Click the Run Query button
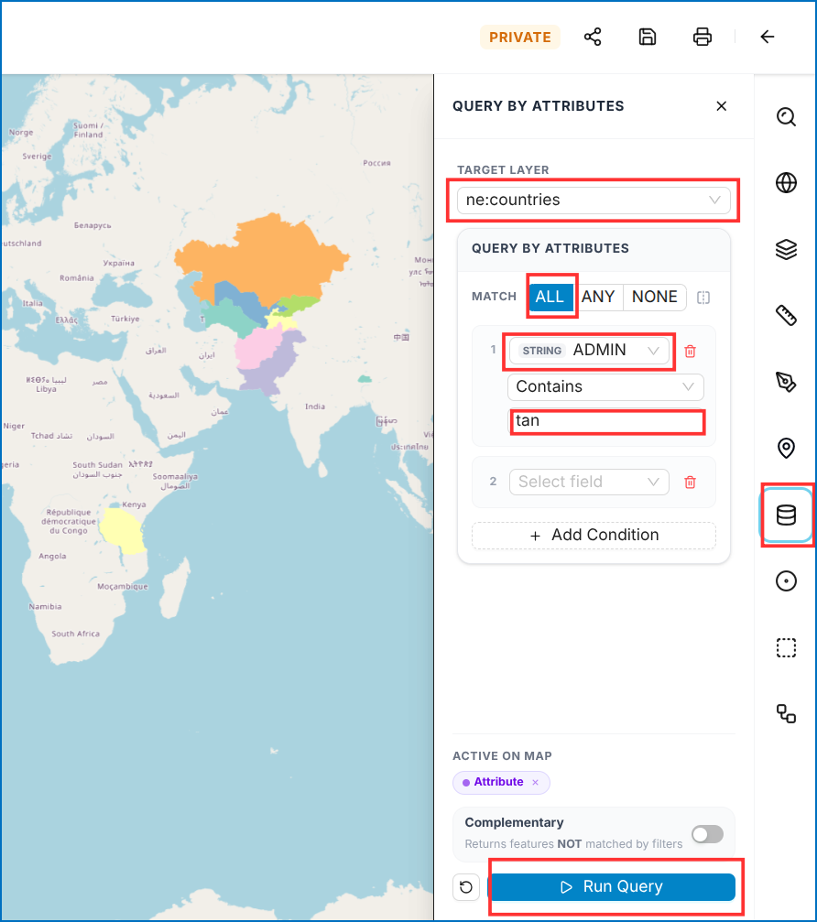Viewport: 817px width, 922px height. pos(612,886)
